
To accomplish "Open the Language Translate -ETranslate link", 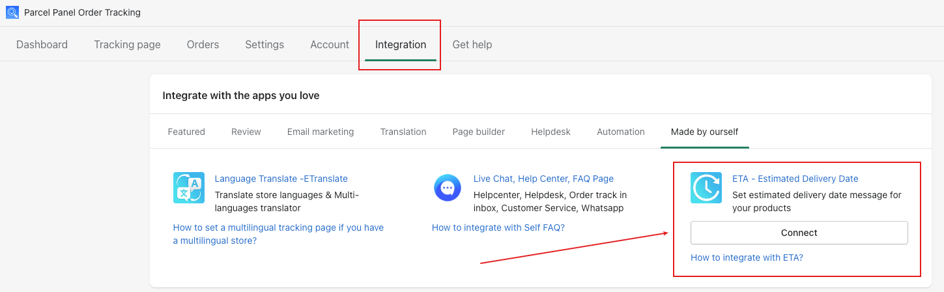I will (x=281, y=179).
